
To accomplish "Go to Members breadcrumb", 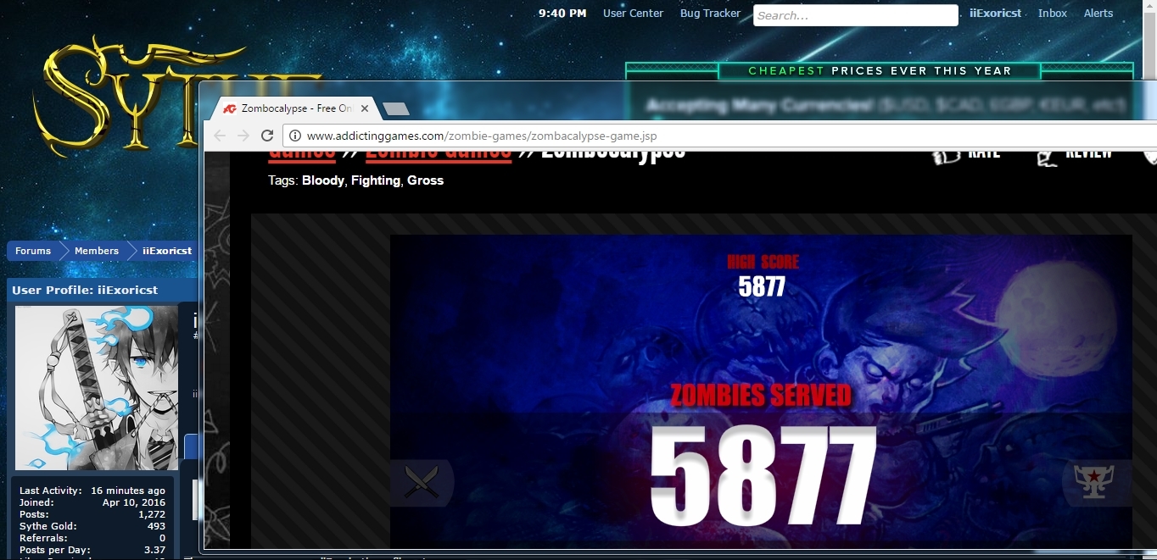I will (97, 251).
